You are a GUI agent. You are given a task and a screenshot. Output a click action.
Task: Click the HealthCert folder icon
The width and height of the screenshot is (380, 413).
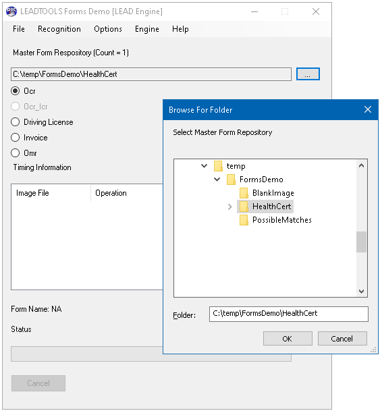(x=244, y=206)
